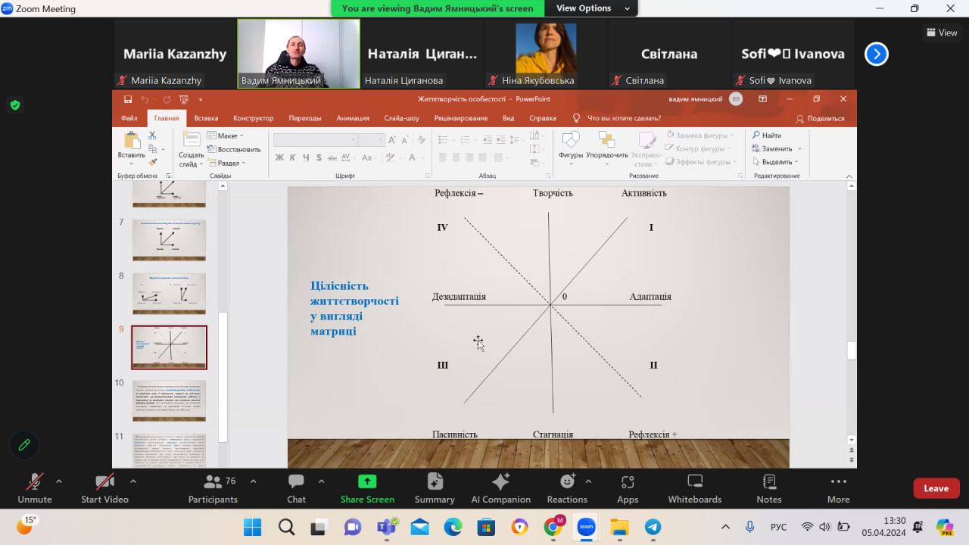Click the Восстановить reset button
This screenshot has height=545, width=969.
[x=234, y=149]
